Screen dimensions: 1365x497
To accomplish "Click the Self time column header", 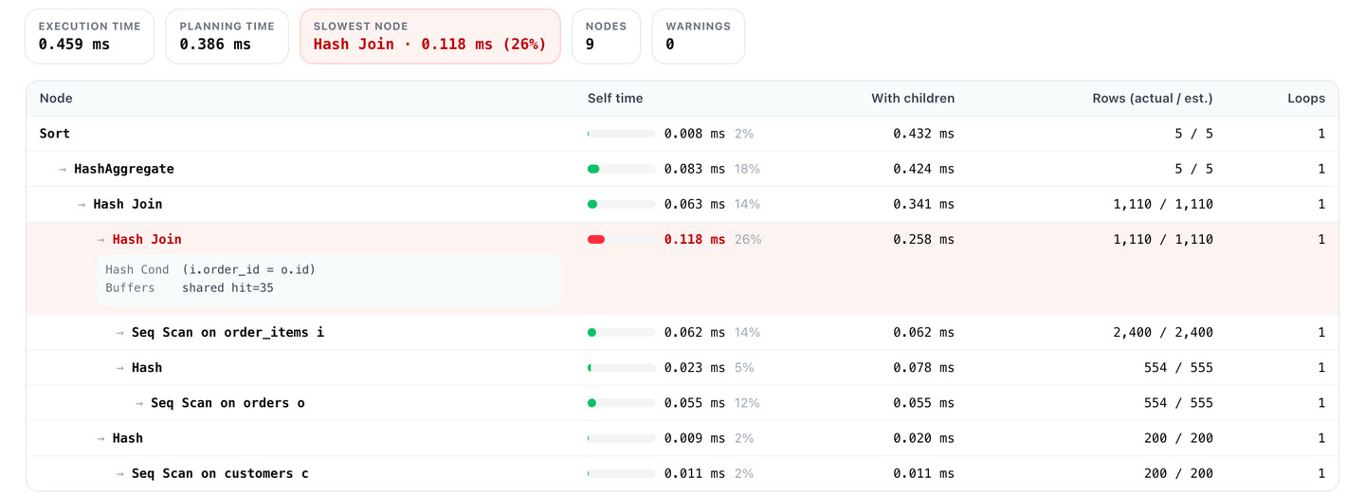I will [x=615, y=99].
